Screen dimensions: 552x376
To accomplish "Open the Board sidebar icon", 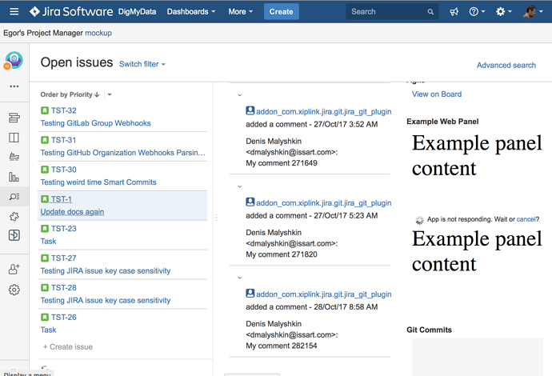I will [x=14, y=138].
